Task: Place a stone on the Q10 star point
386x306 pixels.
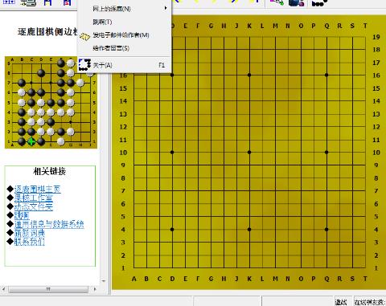Action: tap(326, 153)
